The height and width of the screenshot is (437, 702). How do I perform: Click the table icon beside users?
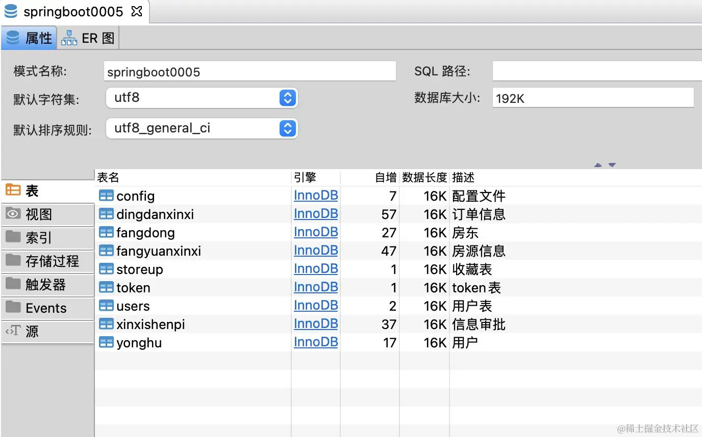[106, 305]
